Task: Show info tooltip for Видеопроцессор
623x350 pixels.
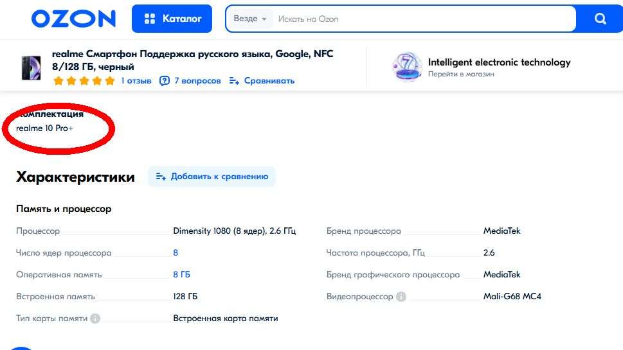Action: (401, 297)
